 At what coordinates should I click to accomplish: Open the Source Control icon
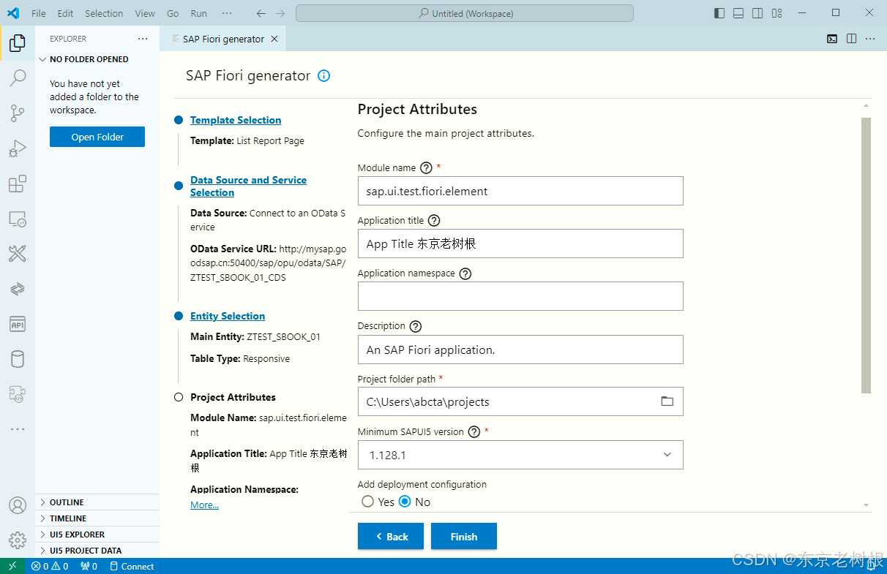(x=18, y=113)
